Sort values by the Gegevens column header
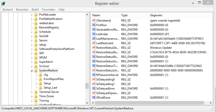Screen dimensions: 216x112 click(180, 15)
